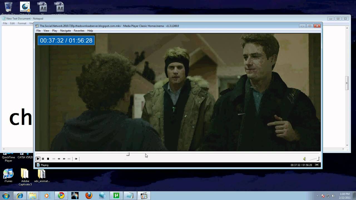
Task: Click the icon right of the status time
Action: 317,165
